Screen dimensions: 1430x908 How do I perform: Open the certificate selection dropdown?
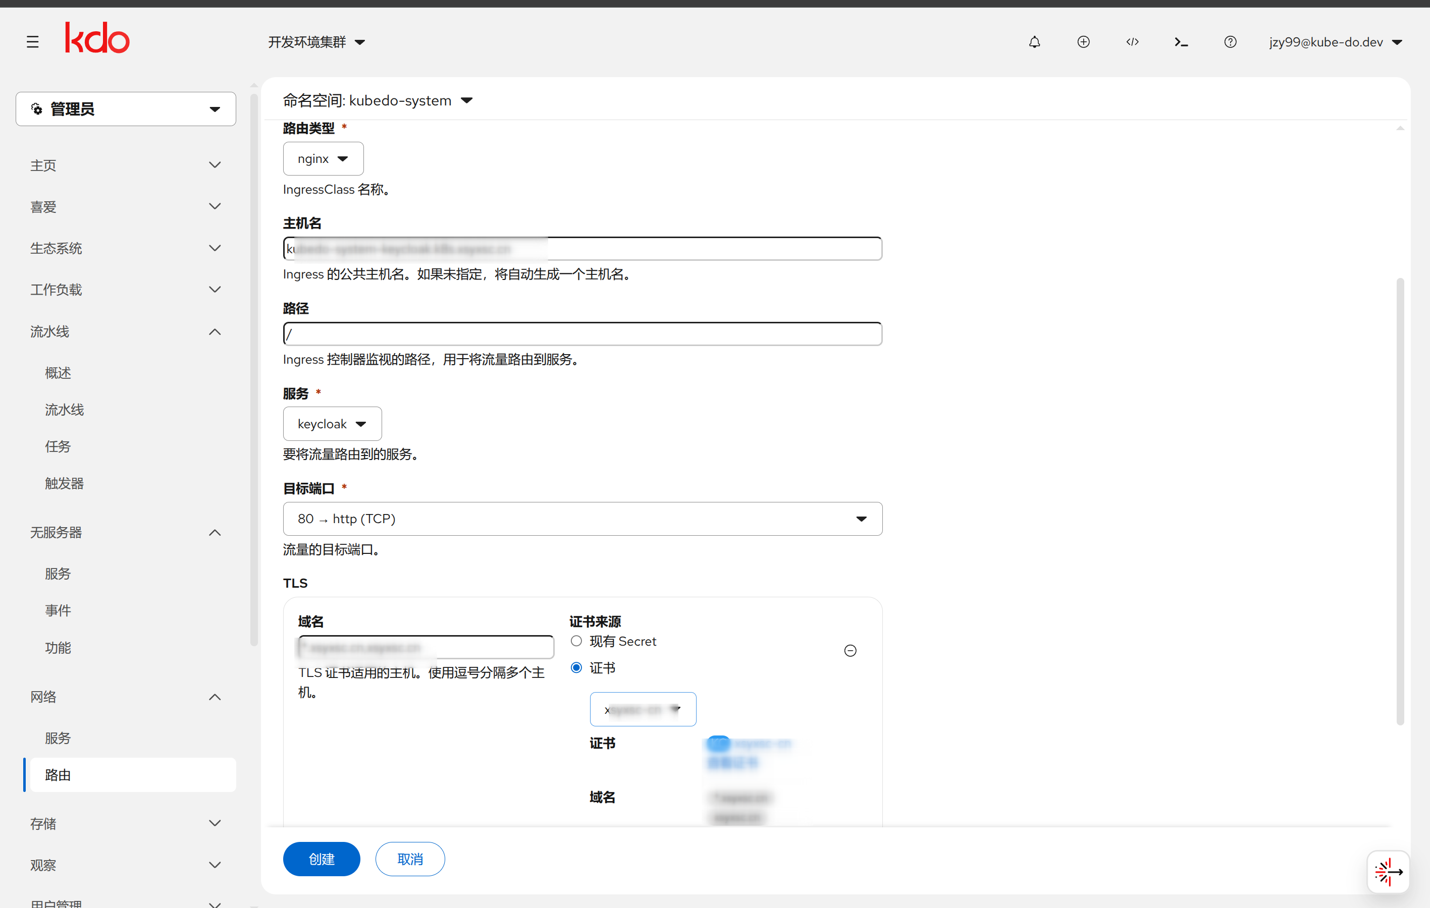pyautogui.click(x=643, y=709)
